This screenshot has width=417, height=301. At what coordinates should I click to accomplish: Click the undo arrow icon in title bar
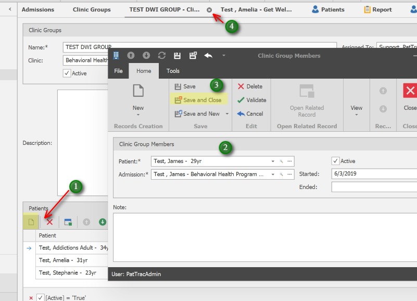click(x=208, y=56)
